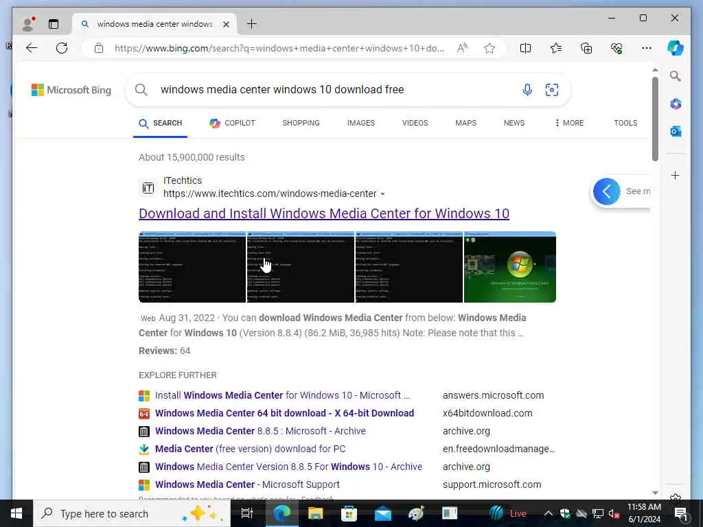Add this page to favorites star
Image resolution: width=703 pixels, height=527 pixels.
point(489,48)
